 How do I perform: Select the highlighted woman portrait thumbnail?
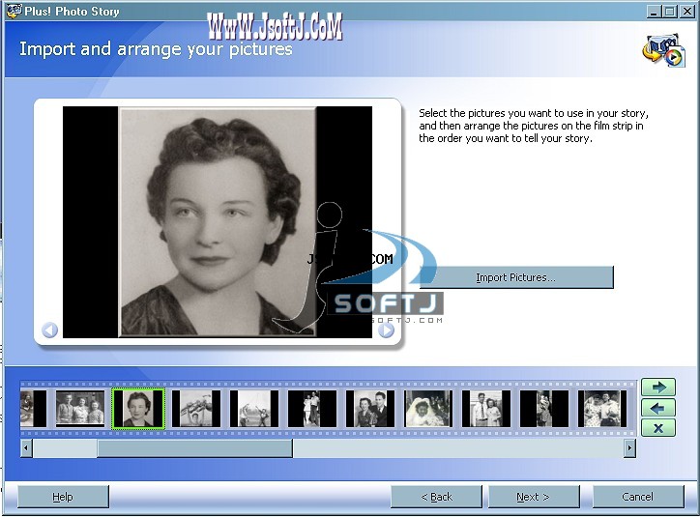(138, 408)
